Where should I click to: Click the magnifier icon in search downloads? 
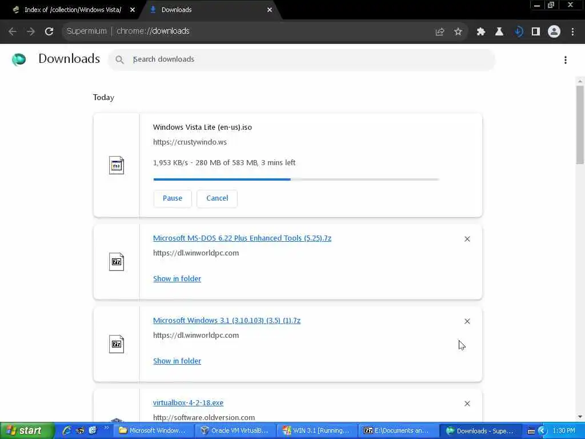[119, 59]
